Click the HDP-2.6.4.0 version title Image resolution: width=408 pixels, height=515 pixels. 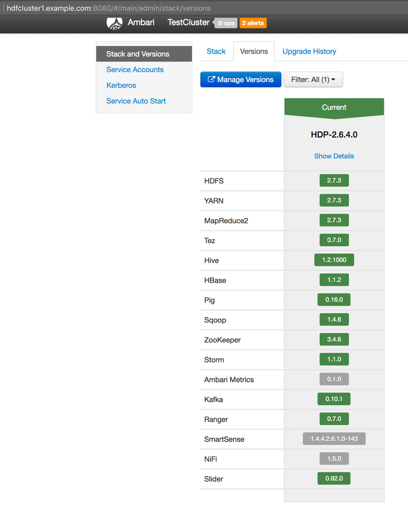point(334,135)
